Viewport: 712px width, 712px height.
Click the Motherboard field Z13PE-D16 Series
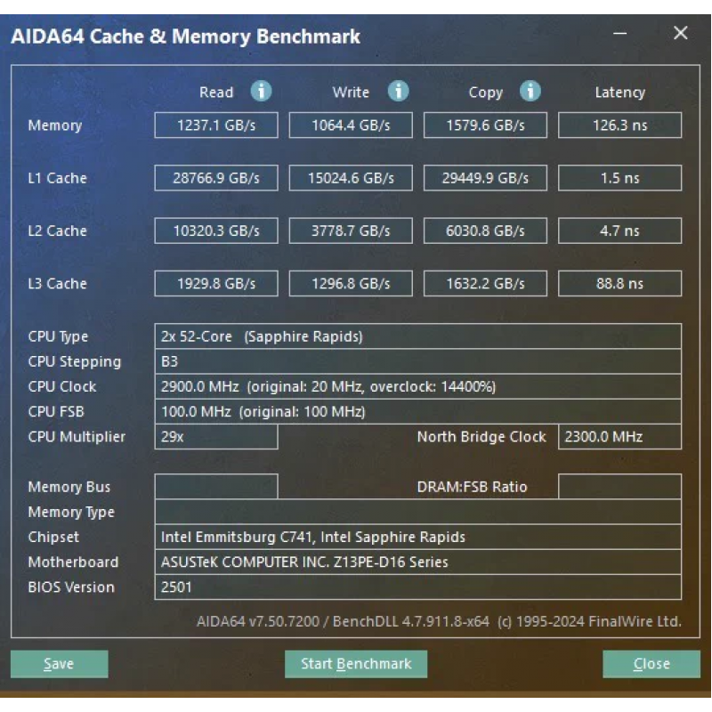click(417, 562)
